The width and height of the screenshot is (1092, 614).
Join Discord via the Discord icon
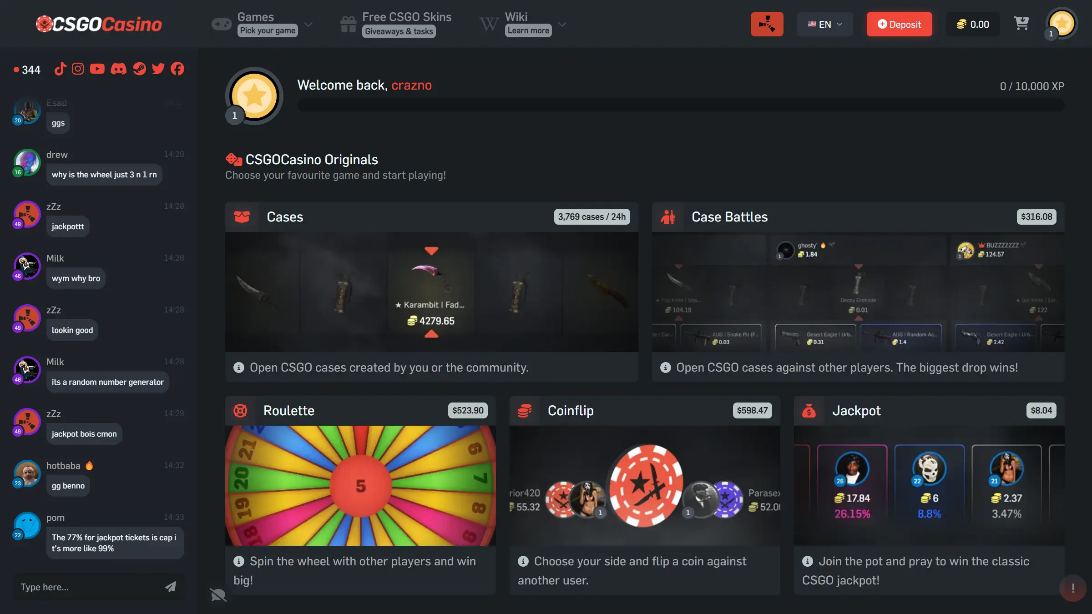119,69
